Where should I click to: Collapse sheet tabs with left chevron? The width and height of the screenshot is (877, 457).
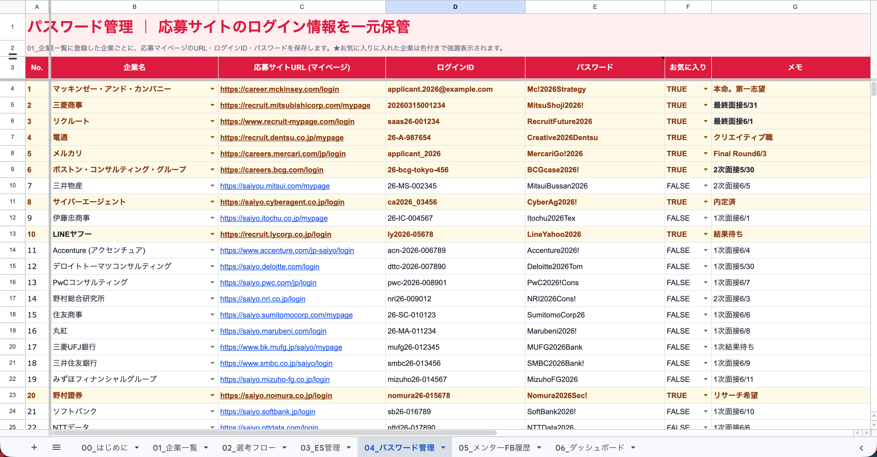tap(861, 448)
